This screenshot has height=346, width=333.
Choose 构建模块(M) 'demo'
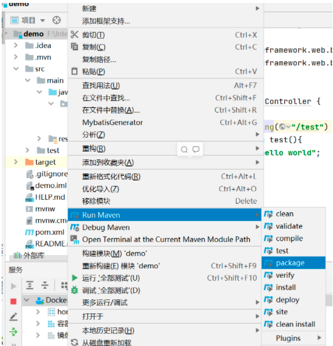coord(164,253)
